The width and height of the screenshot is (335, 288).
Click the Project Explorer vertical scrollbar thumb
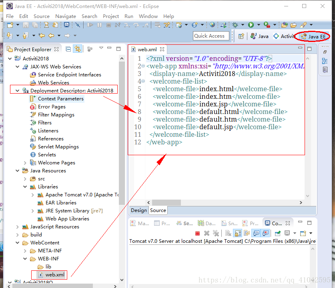122,134
